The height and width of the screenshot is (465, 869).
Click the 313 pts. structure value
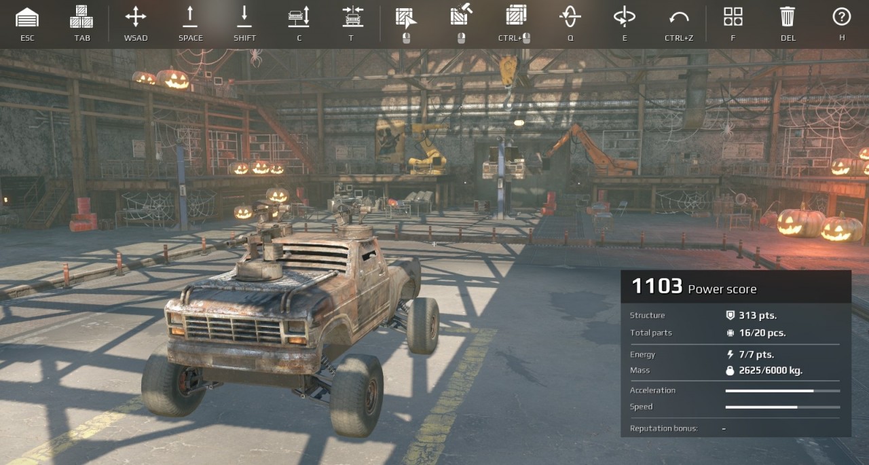[758, 316]
